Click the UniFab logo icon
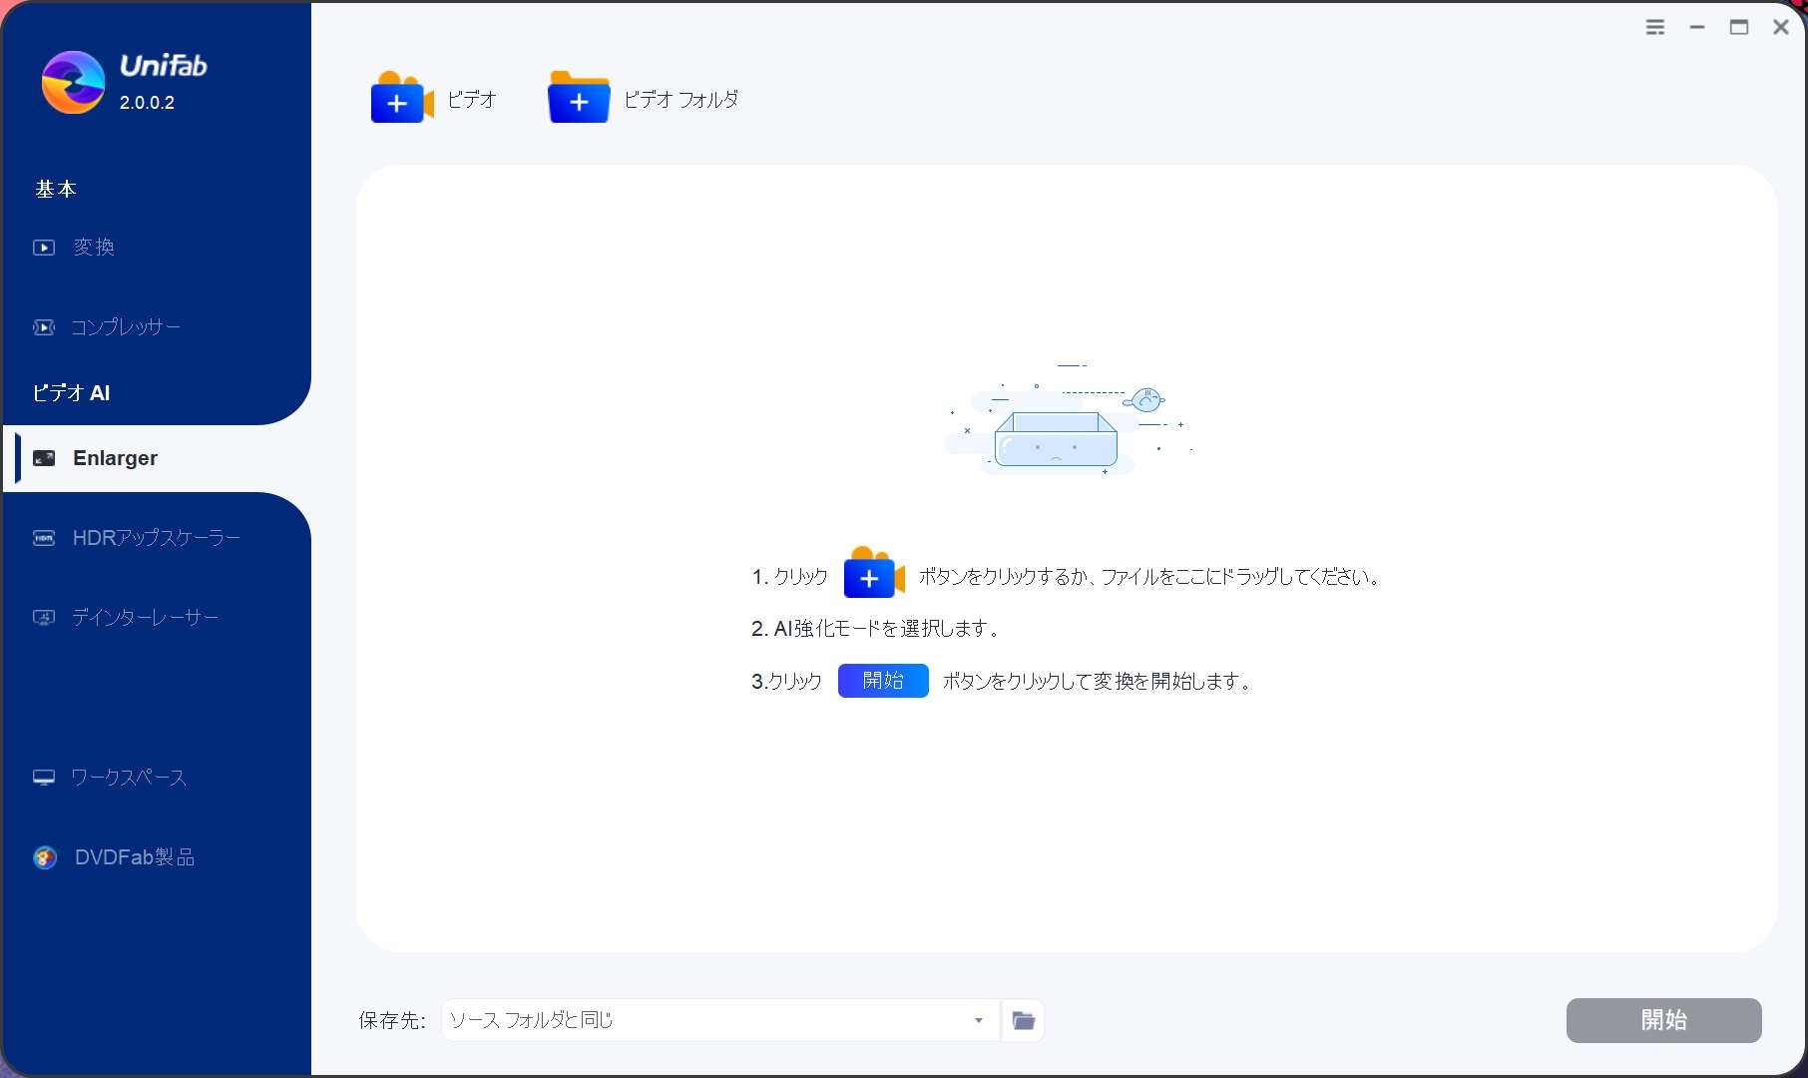 click(73, 82)
